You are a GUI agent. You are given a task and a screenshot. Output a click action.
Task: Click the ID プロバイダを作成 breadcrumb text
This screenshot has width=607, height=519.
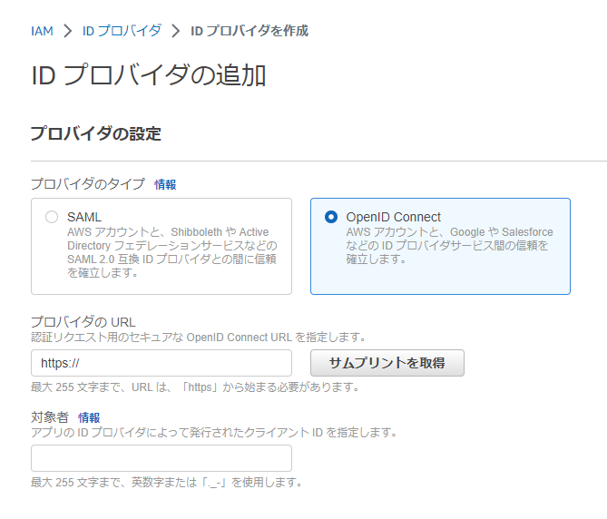(250, 31)
